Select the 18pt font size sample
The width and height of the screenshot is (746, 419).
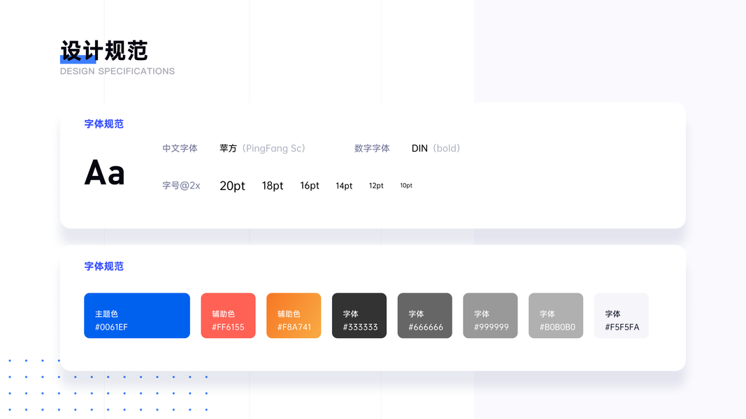point(273,186)
